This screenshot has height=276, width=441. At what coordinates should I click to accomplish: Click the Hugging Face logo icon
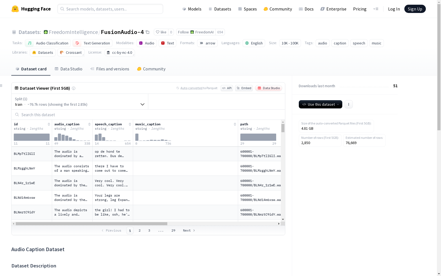(x=15, y=9)
